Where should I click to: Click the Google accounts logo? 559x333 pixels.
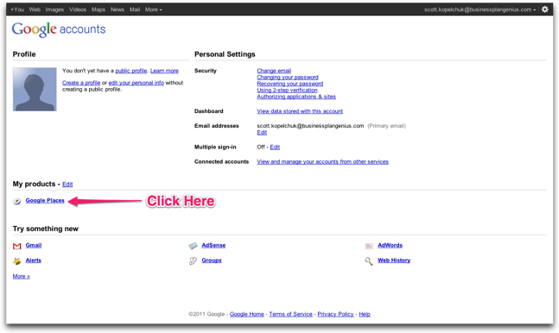pyautogui.click(x=59, y=29)
